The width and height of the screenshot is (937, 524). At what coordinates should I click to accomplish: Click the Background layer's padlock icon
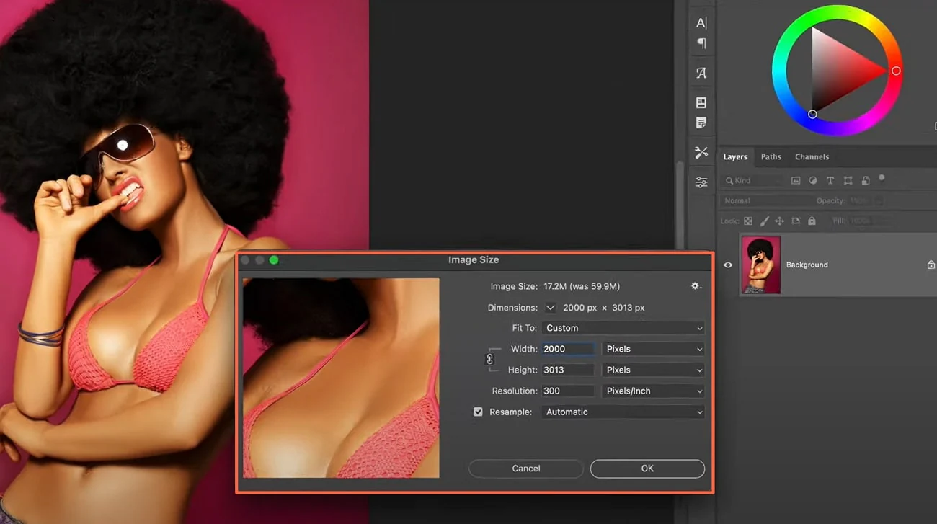931,265
